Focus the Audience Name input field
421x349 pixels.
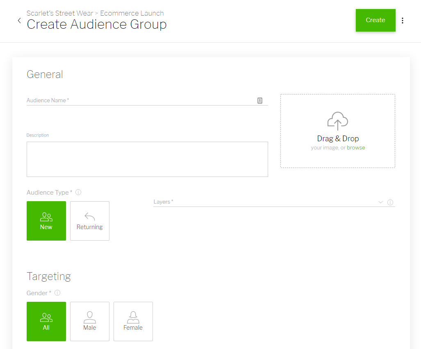(139, 101)
